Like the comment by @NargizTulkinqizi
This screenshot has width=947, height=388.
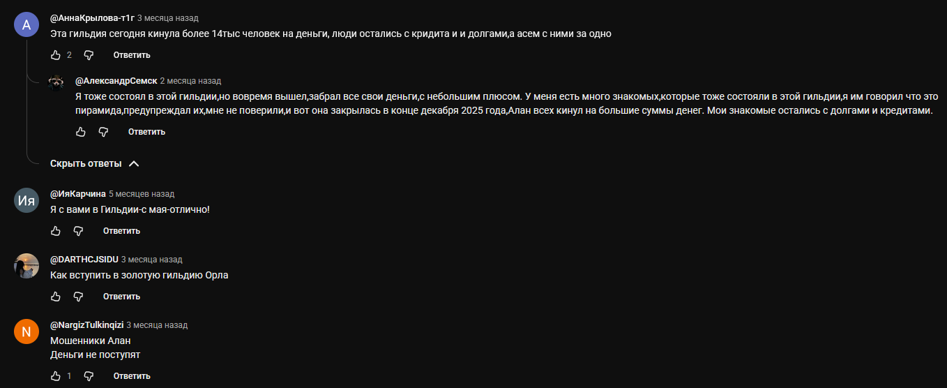click(56, 375)
